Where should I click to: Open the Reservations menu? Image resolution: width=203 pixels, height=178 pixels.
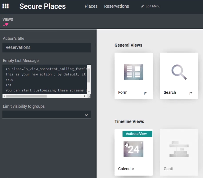coord(116,6)
